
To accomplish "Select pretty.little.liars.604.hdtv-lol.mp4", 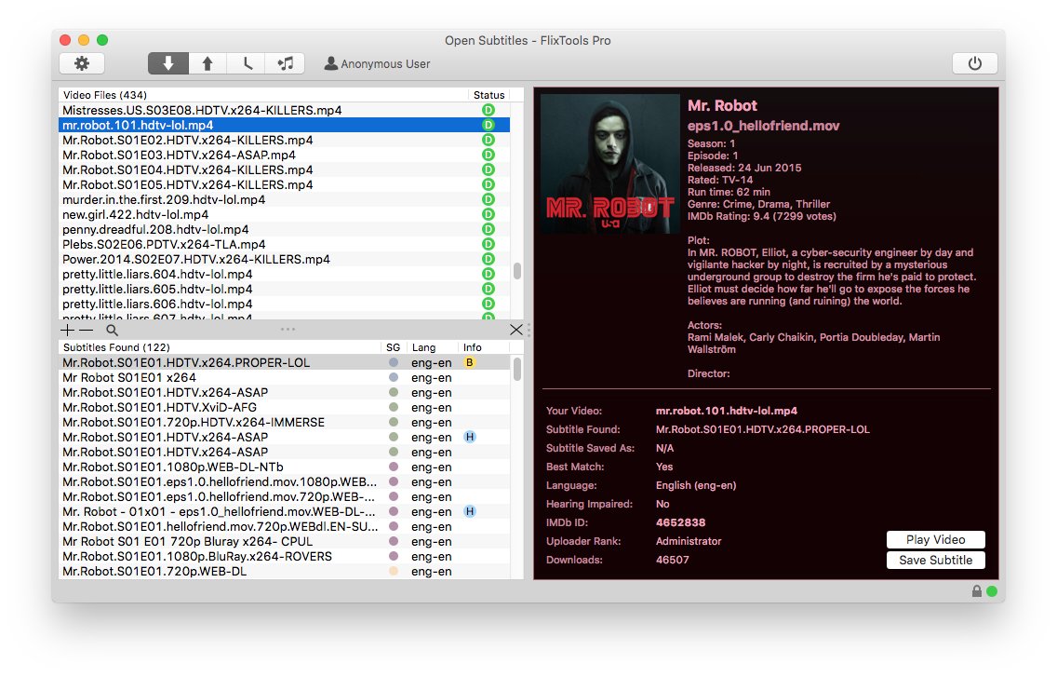I will [284, 274].
